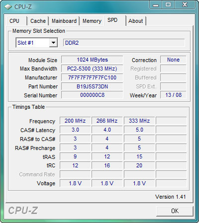Click the 1.8 V cell under 200 MHz
This screenshot has width=199, height=223.
point(75,183)
